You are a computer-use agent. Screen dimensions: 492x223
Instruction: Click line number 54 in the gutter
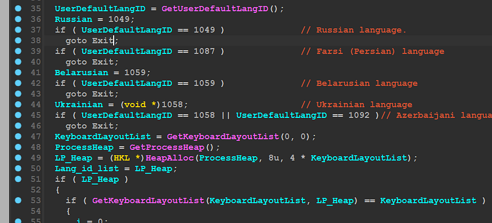[x=36, y=211]
